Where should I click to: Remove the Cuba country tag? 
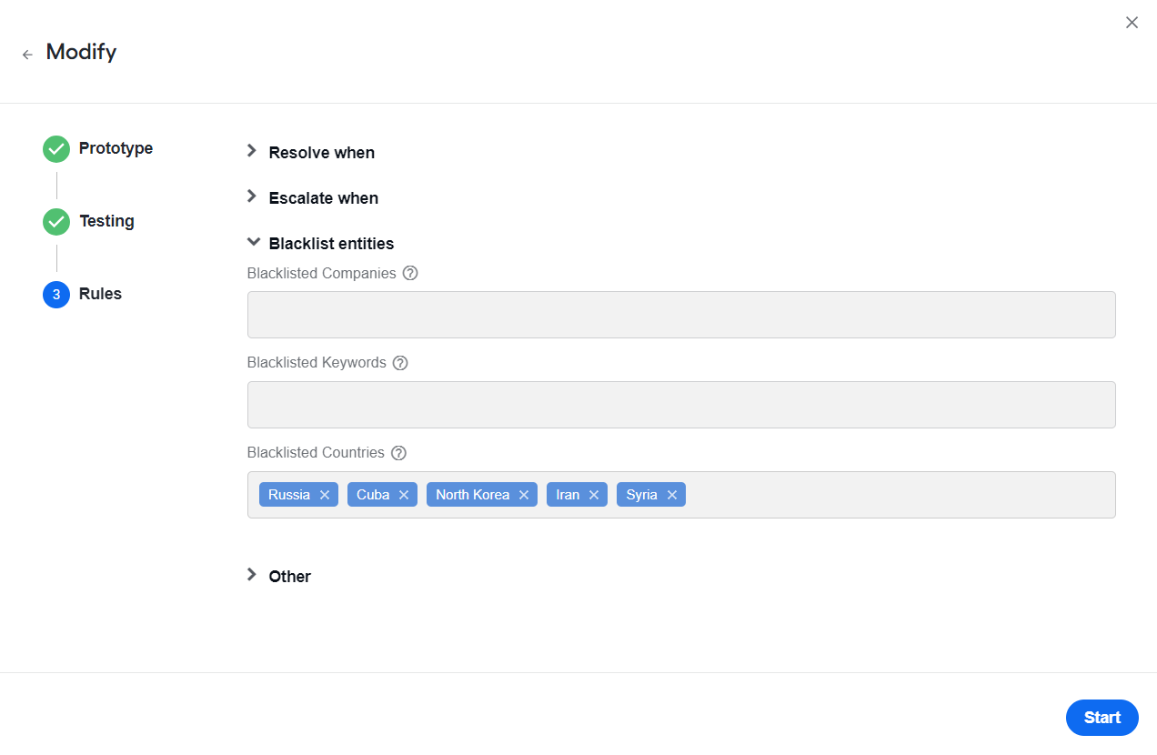pos(404,495)
